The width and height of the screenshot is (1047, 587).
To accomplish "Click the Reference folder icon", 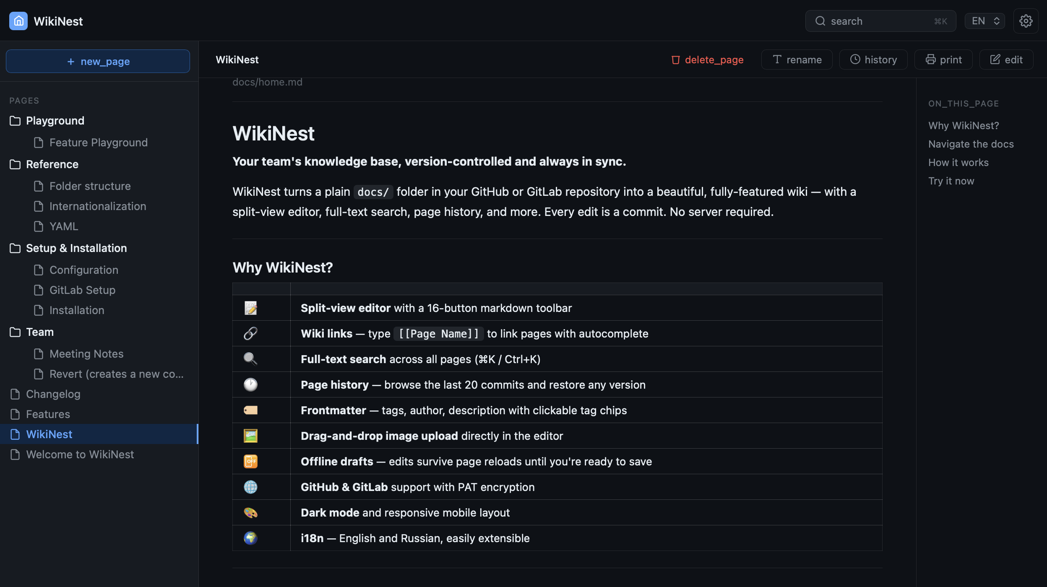I will tap(15, 164).
